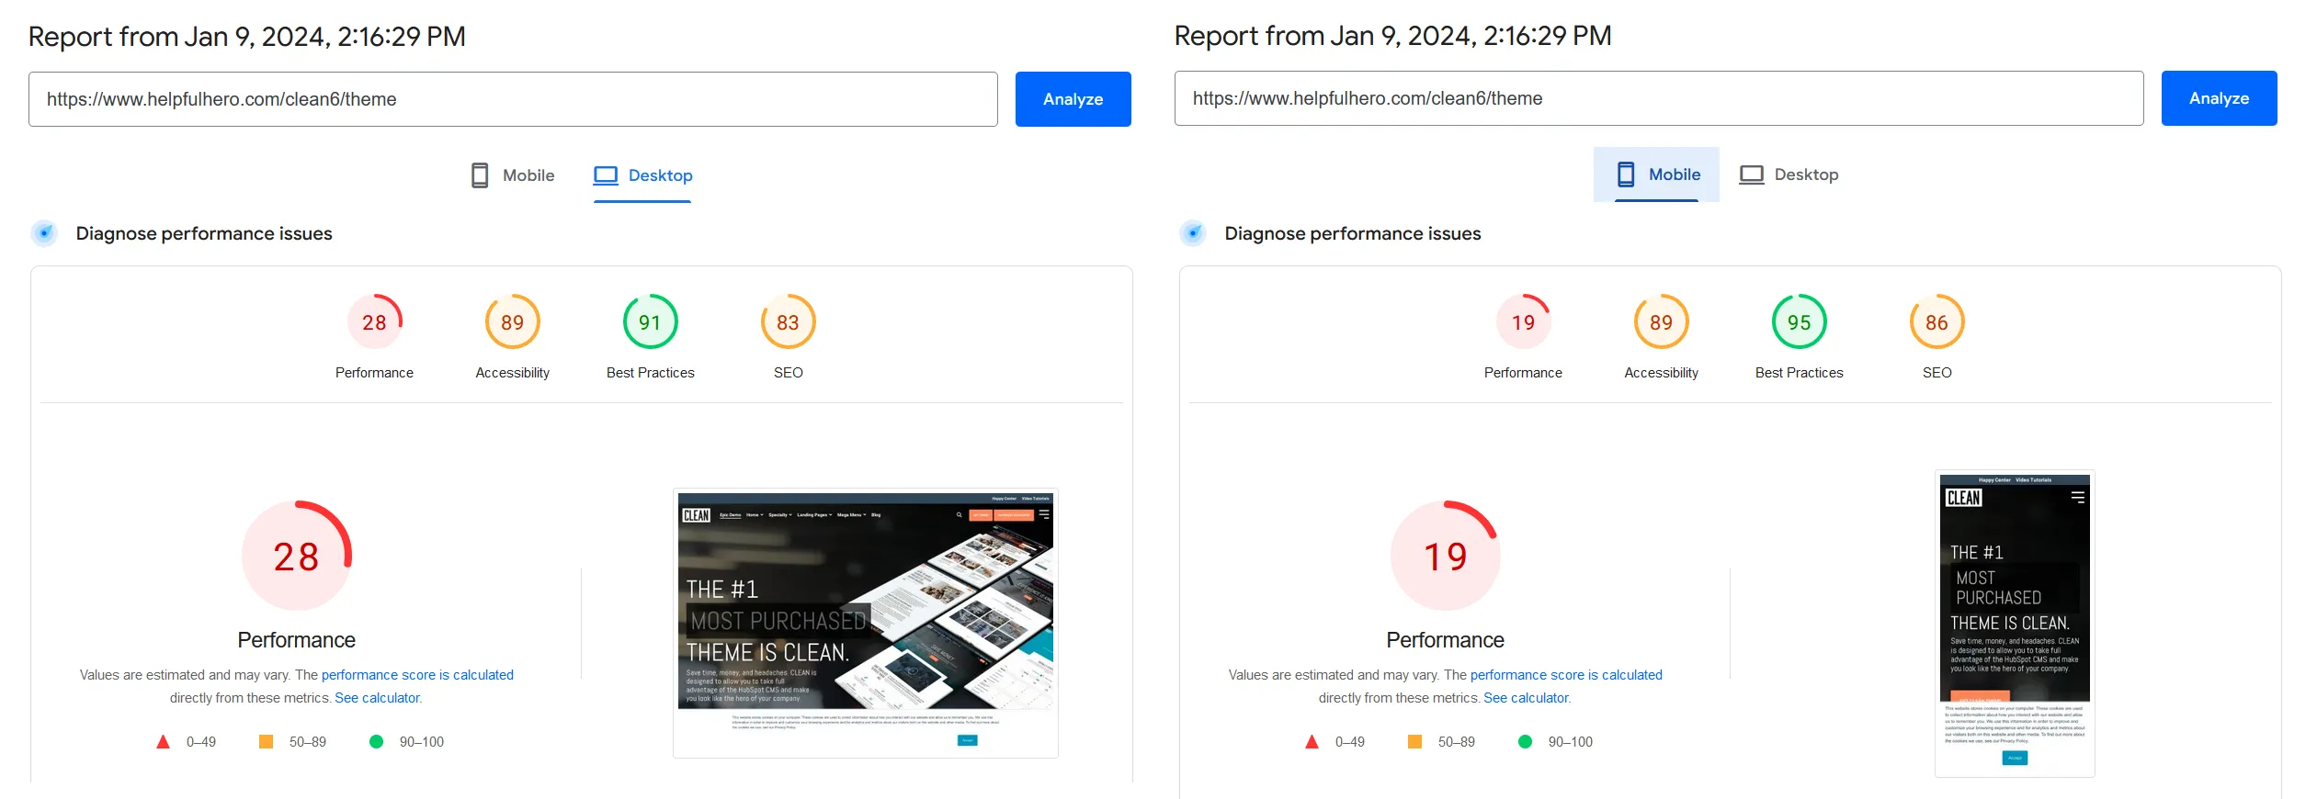The width and height of the screenshot is (2317, 799).
Task: Click the URL field in the desktop report
Action: [513, 99]
